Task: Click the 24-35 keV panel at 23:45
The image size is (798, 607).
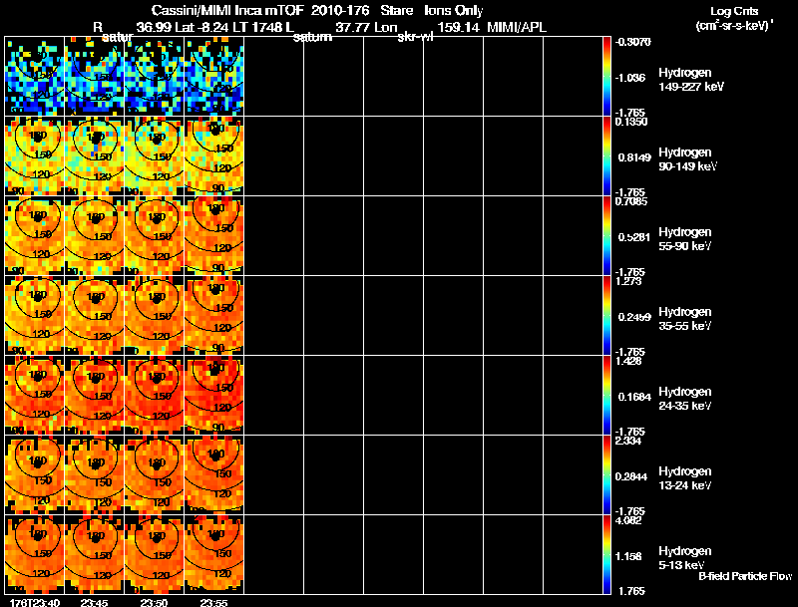Action: (x=95, y=396)
